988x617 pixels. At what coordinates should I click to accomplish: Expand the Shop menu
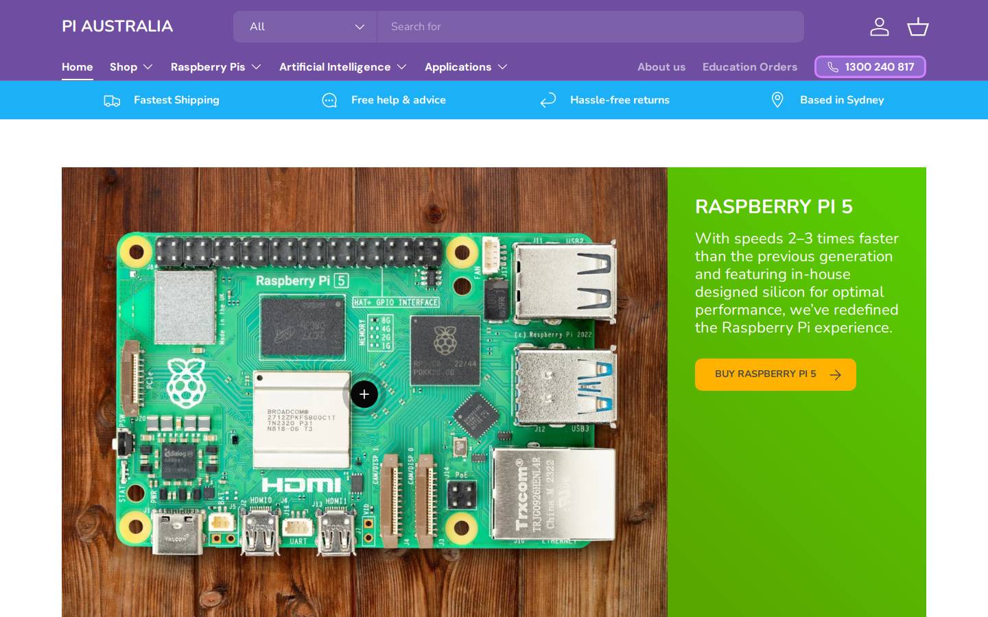point(131,67)
